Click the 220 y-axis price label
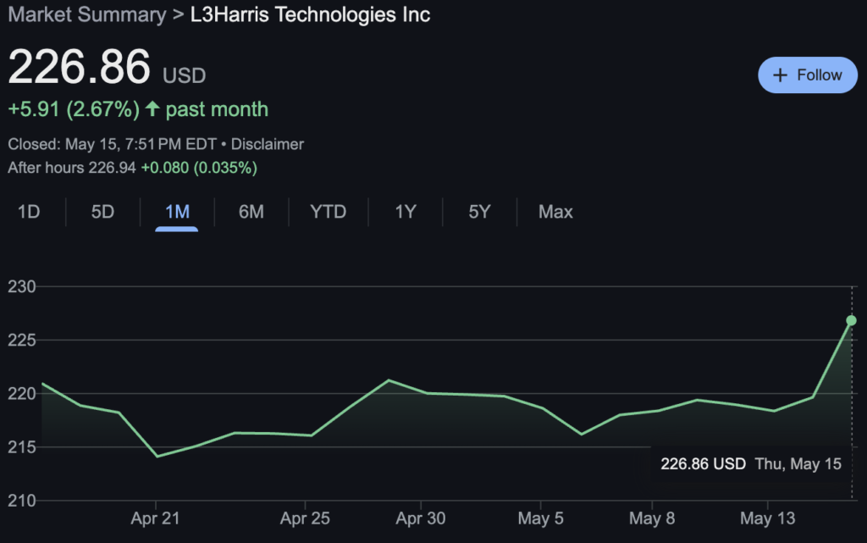The height and width of the screenshot is (543, 867). [21, 393]
